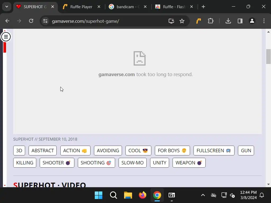Close the SUPERHOT tab

tap(53, 7)
